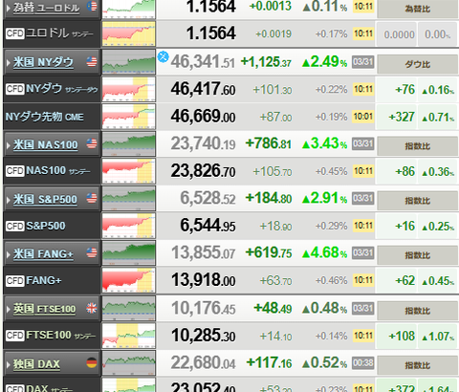The width and height of the screenshot is (459, 392).
Task: Open the CFD FTSE100 mini chart
Action: click(x=129, y=336)
